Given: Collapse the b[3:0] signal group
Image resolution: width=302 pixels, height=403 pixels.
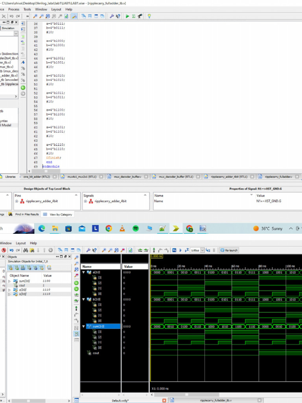Looking at the screenshot, I should click(83, 299).
